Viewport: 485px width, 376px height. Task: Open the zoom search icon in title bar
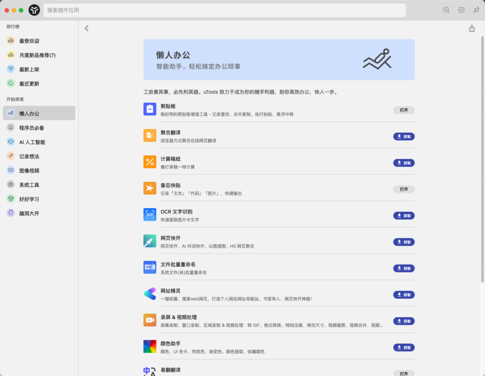click(x=446, y=10)
